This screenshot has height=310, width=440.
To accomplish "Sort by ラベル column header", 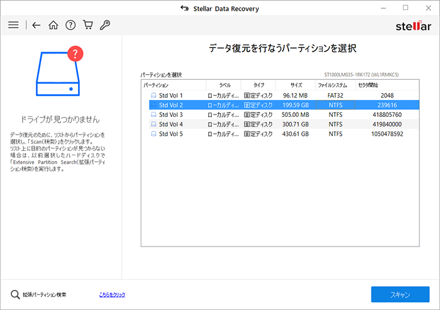I will 224,85.
